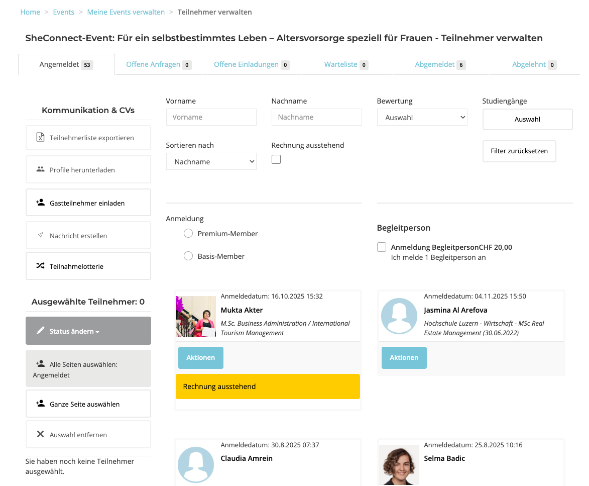Switch to the Abgemeldet tab
589x486 pixels.
point(435,64)
